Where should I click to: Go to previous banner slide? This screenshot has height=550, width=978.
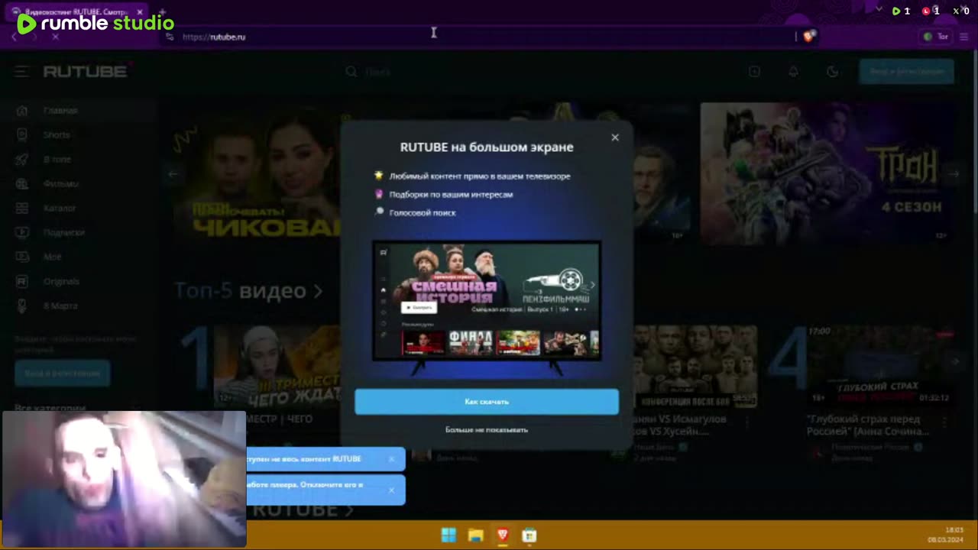pyautogui.click(x=173, y=174)
